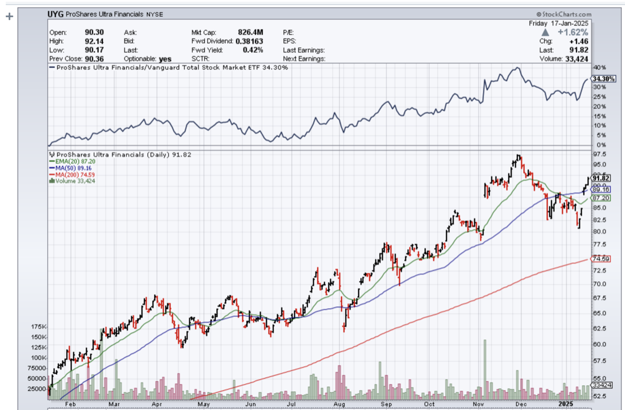Screen dimensions: 625x410
Task: Click the 74.59 MA(200) axis tag
Action: coord(600,259)
